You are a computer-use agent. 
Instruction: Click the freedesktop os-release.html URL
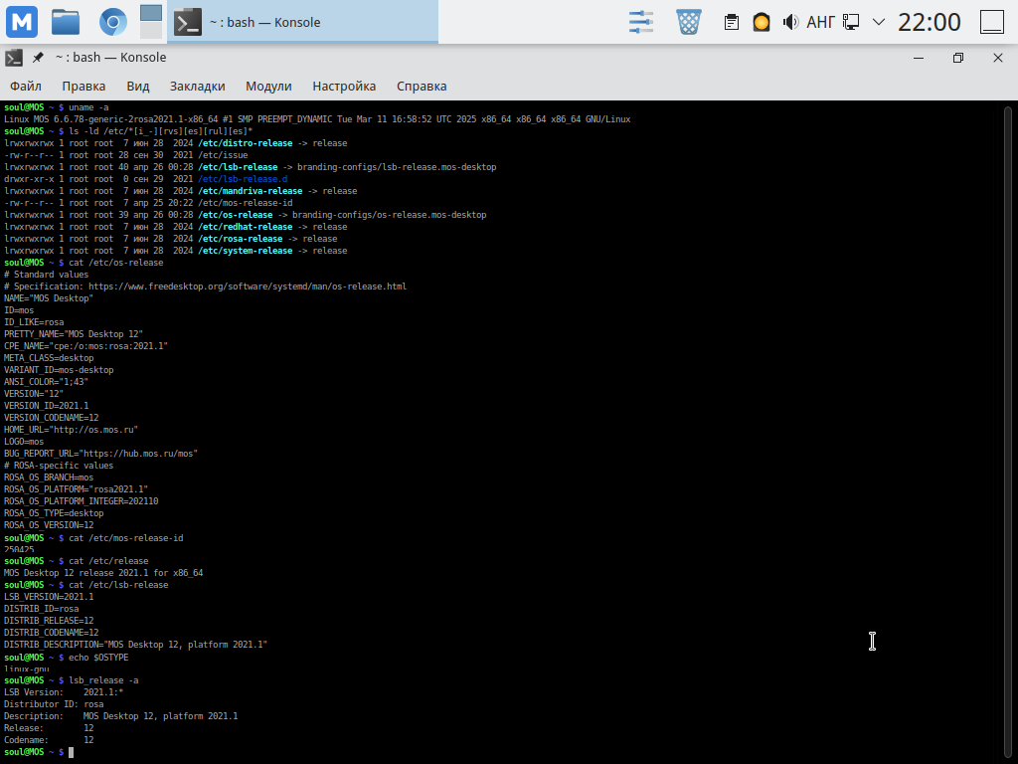pos(248,286)
